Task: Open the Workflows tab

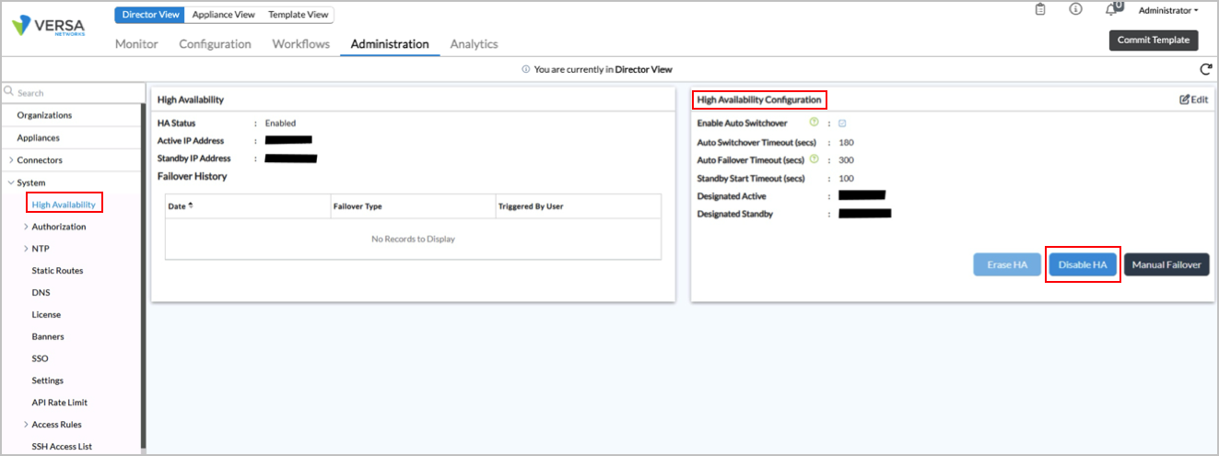Action: click(300, 44)
